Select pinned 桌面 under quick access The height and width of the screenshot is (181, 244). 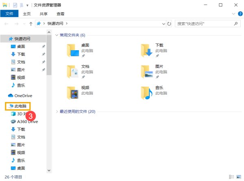[21, 47]
